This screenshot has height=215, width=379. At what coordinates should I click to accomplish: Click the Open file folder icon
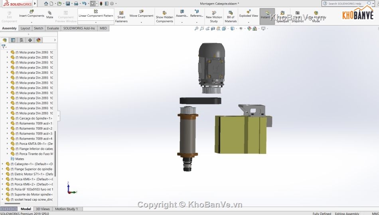[59, 4]
